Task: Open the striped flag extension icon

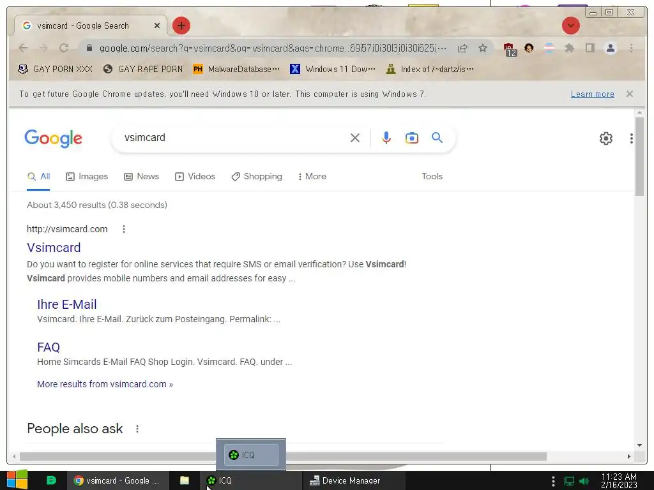Action: pyautogui.click(x=549, y=48)
